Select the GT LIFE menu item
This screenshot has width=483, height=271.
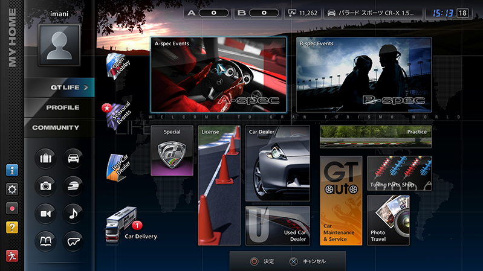point(59,88)
